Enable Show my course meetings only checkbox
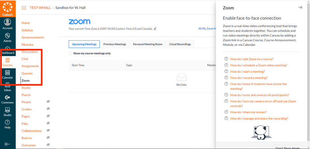 coord(70,53)
